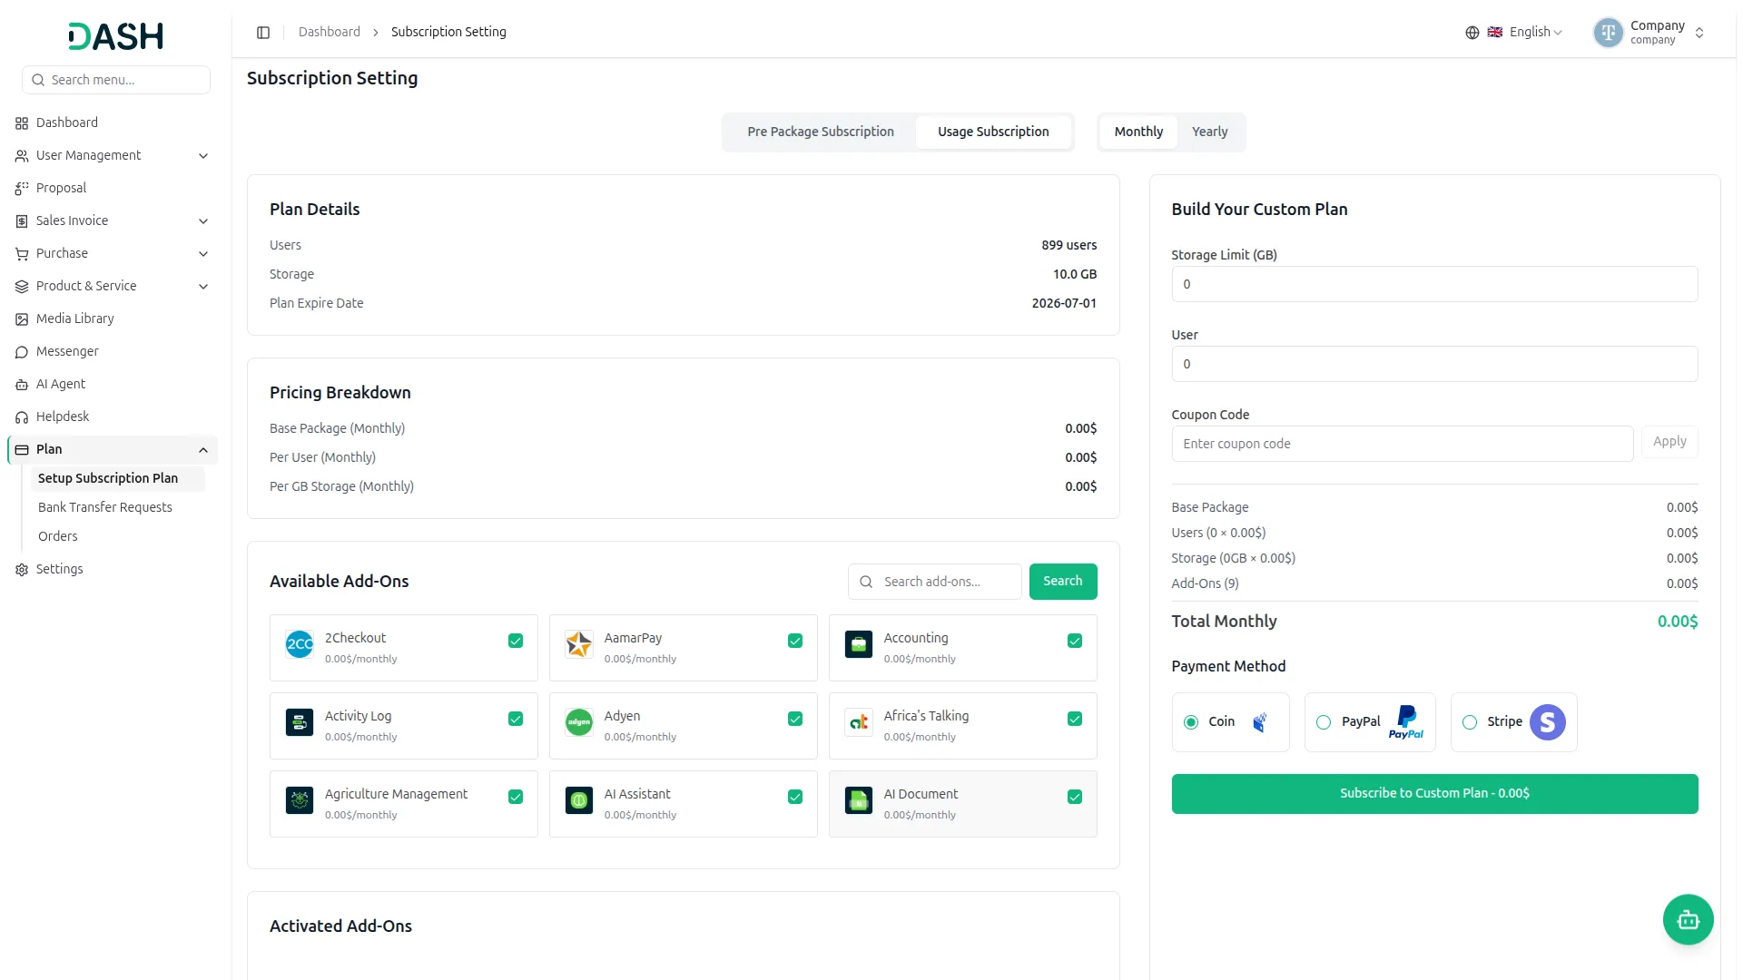
Task: Click the Settings gear icon
Action: point(22,570)
